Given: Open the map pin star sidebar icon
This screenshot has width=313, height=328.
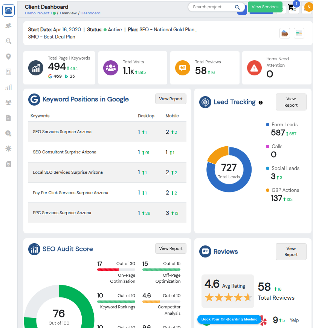Looking at the screenshot, I should (8, 57).
